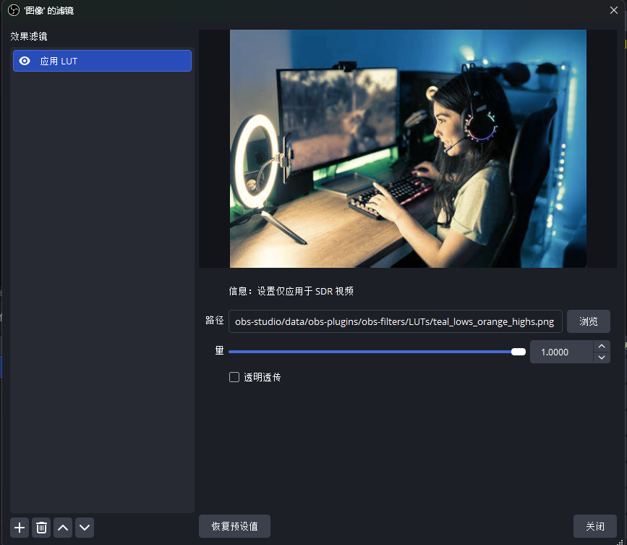This screenshot has height=545, width=627.
Task: Select the 应用 LUT filter entry
Action: click(108, 62)
